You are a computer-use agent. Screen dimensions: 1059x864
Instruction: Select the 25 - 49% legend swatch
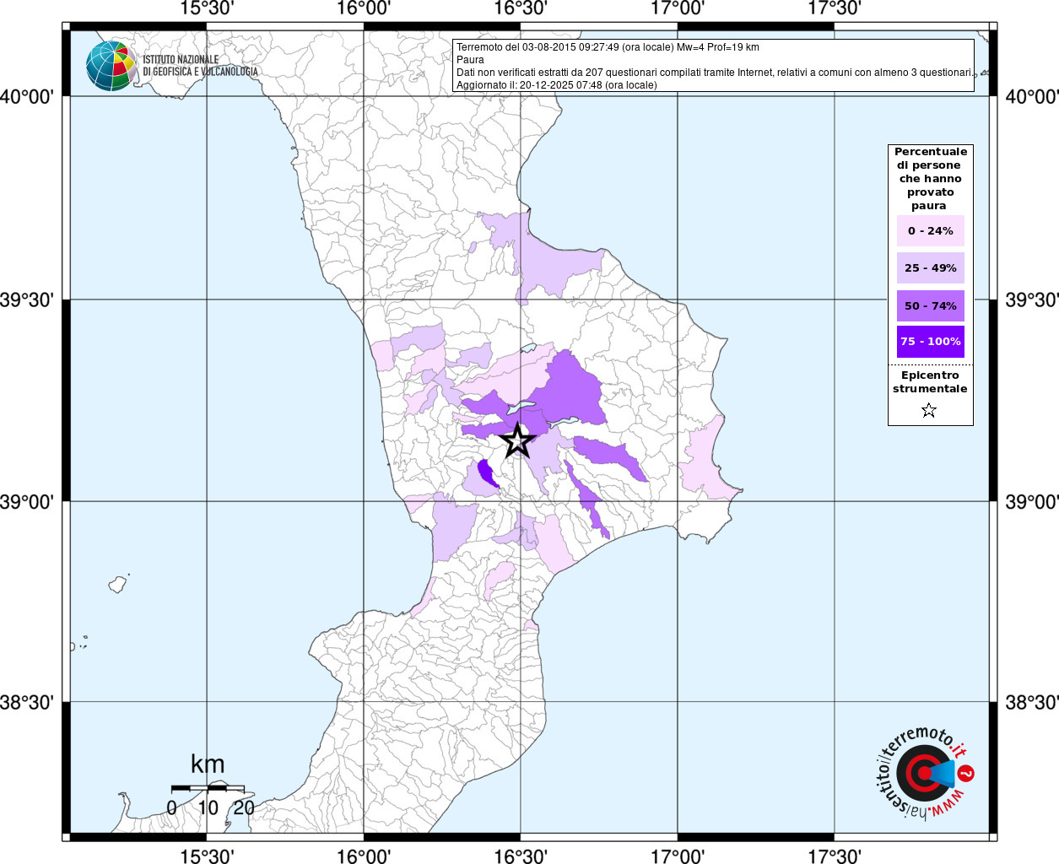(930, 267)
